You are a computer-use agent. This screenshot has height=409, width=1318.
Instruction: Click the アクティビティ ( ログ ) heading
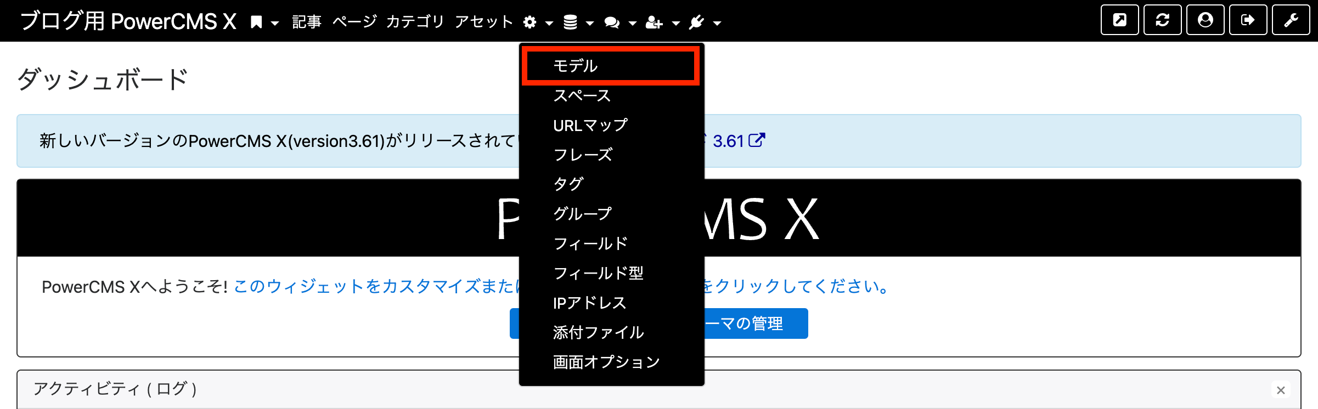[x=115, y=389]
